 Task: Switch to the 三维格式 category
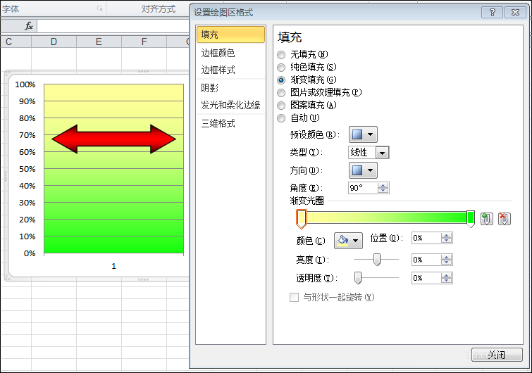[230, 123]
